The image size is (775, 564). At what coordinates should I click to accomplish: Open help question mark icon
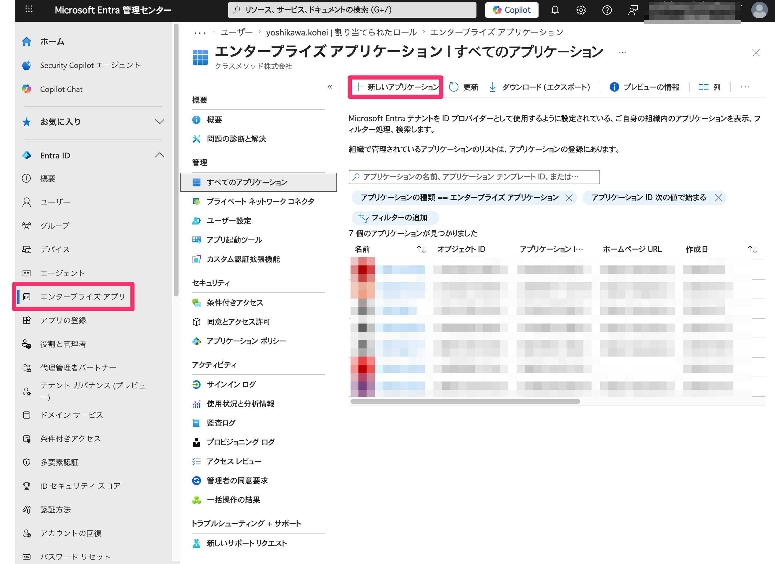pos(607,10)
